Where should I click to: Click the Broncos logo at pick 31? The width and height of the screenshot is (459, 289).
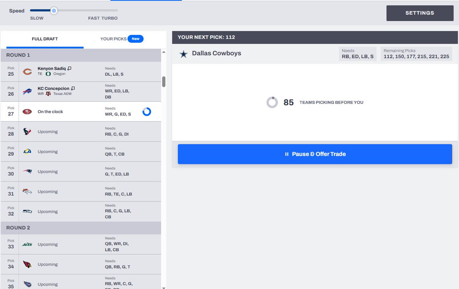[x=27, y=192]
